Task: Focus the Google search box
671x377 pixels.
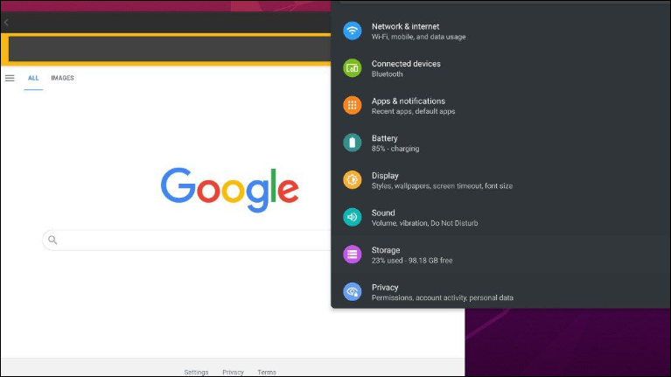Action: click(187, 240)
